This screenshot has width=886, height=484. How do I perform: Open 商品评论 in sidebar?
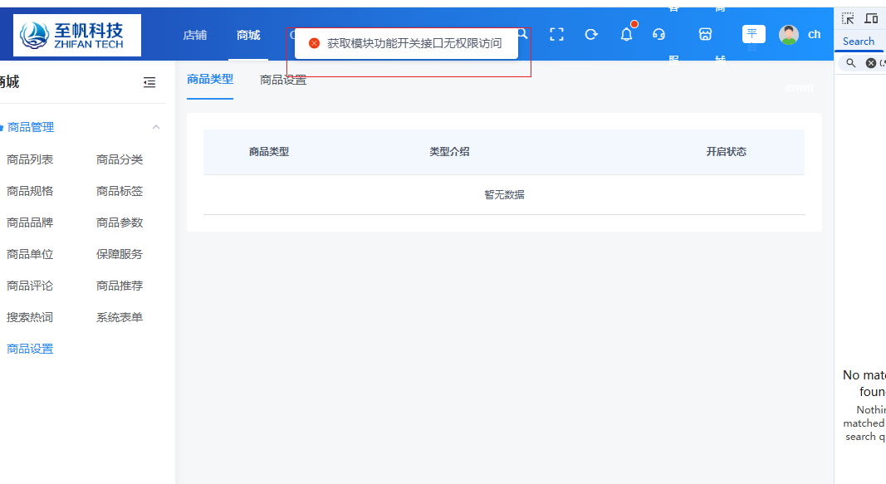coord(30,286)
